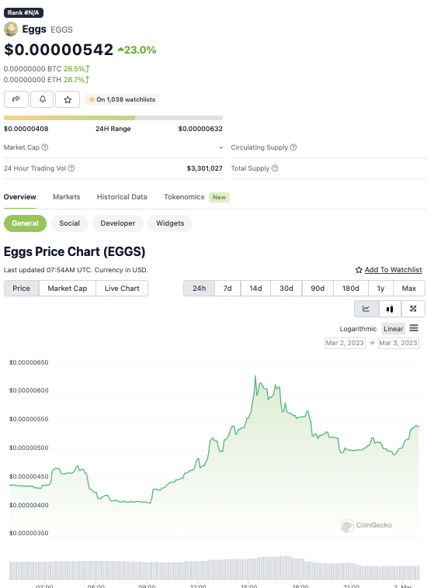Open Circulating Supply info icon
This screenshot has width=427, height=588.
pos(293,147)
